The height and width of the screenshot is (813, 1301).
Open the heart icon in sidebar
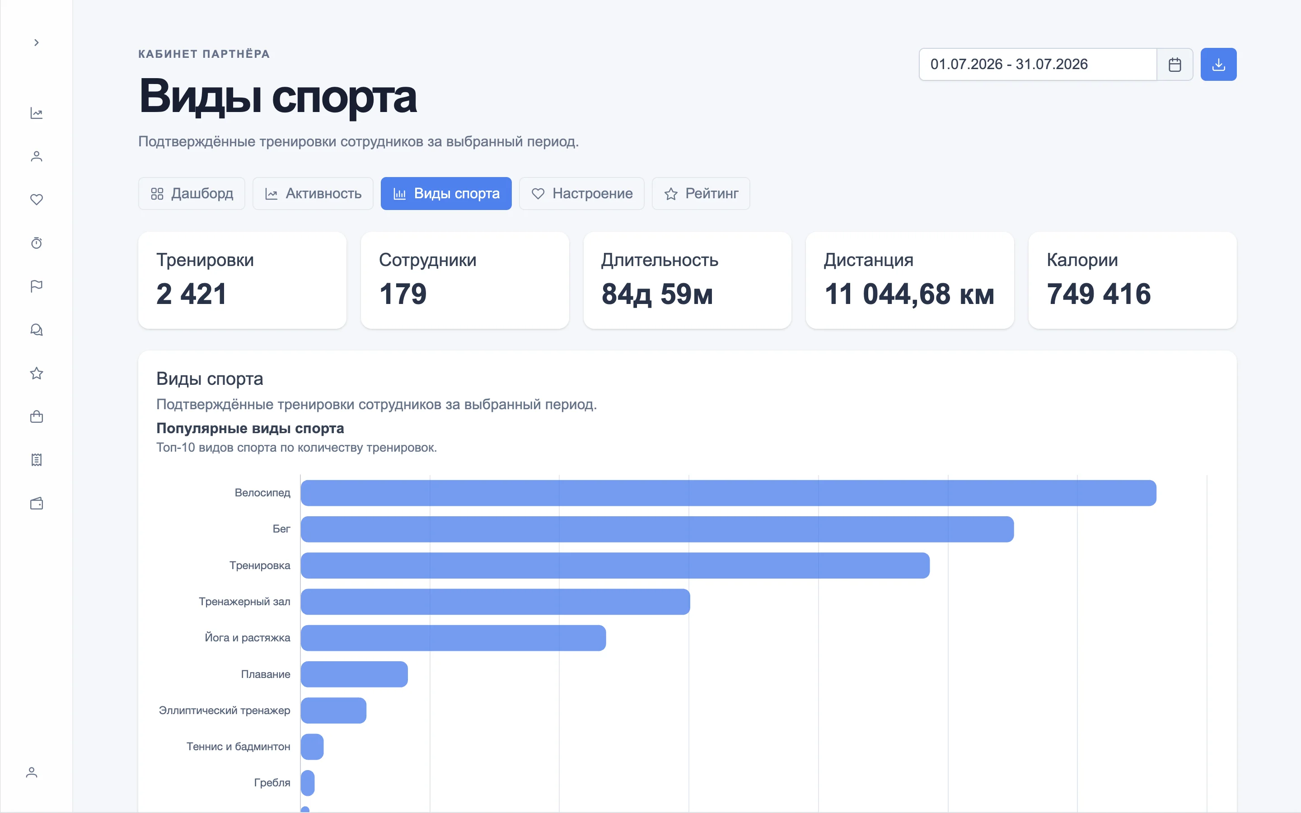[37, 200]
